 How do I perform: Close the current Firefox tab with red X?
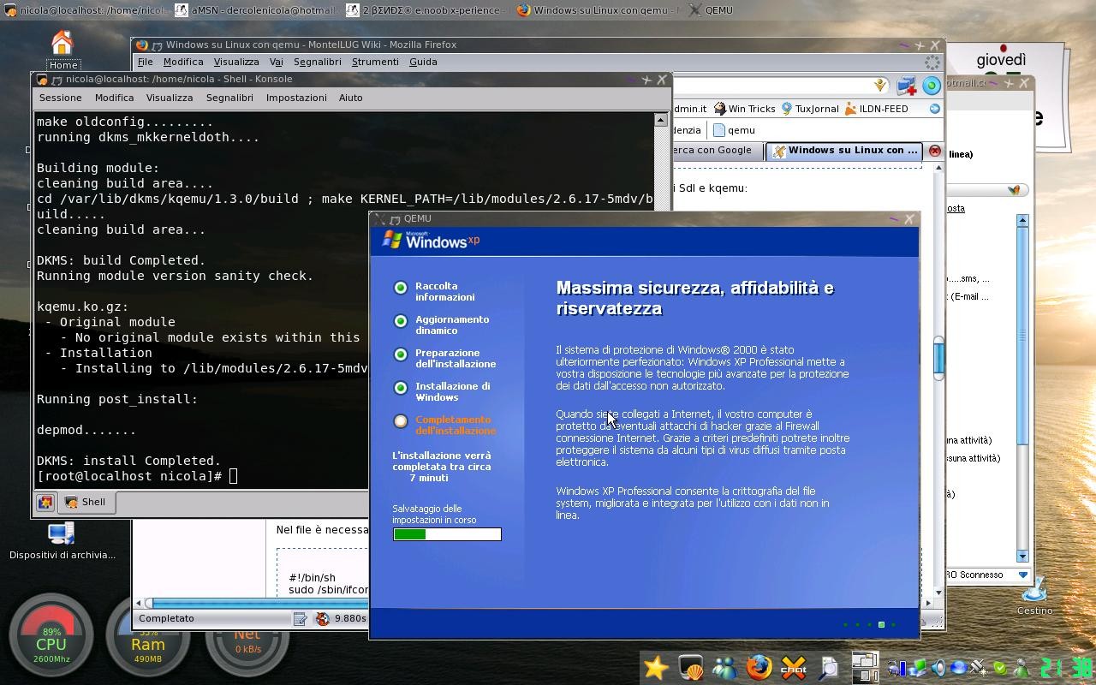point(935,151)
